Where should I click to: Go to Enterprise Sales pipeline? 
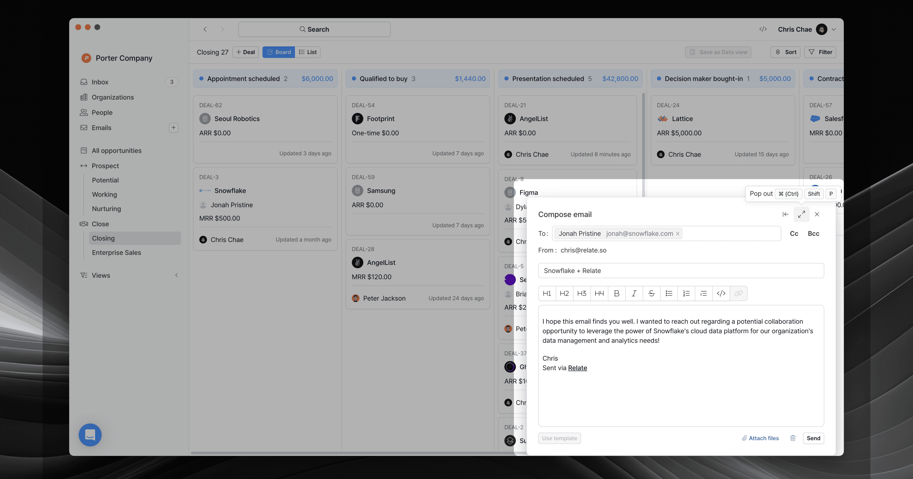[x=116, y=253]
